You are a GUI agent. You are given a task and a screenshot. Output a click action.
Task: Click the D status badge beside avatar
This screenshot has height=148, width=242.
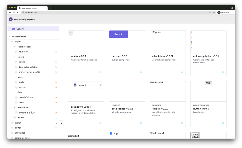[56, 122]
